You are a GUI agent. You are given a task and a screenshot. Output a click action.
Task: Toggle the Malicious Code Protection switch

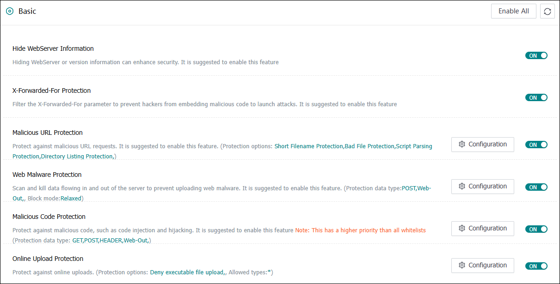coord(536,229)
